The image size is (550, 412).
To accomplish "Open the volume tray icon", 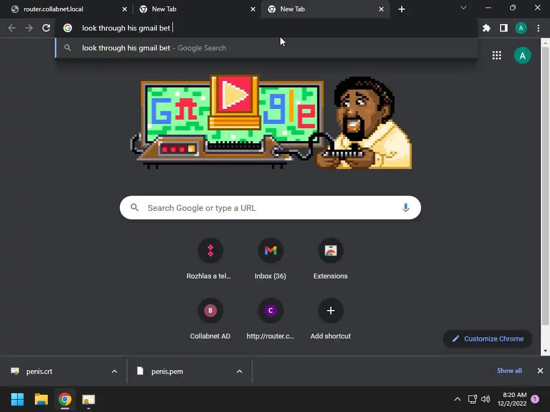I will [486, 399].
